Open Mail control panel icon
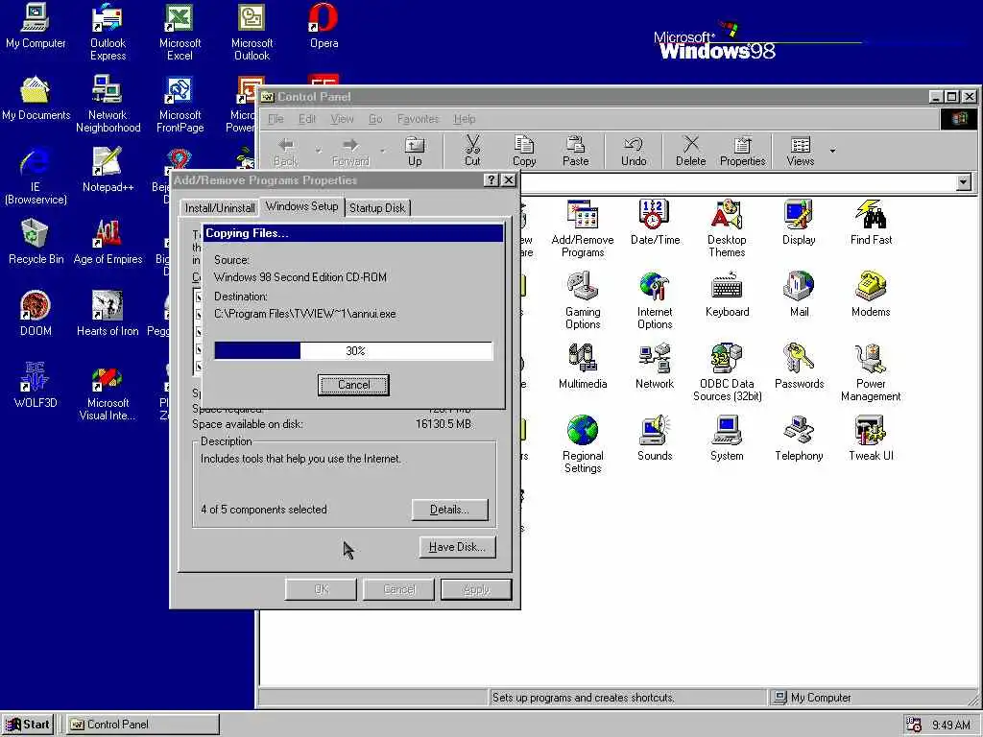The image size is (983, 737). point(799,294)
